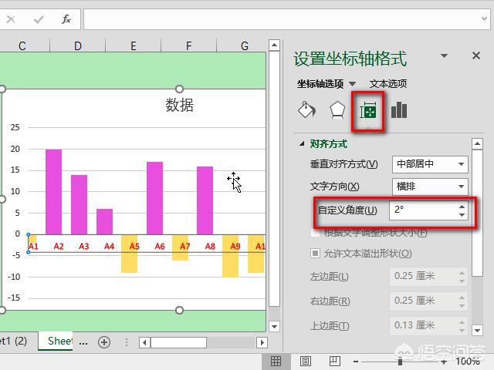The image size is (494, 370).
Task: Decrease the custom angle with down spinner
Action: pyautogui.click(x=462, y=215)
